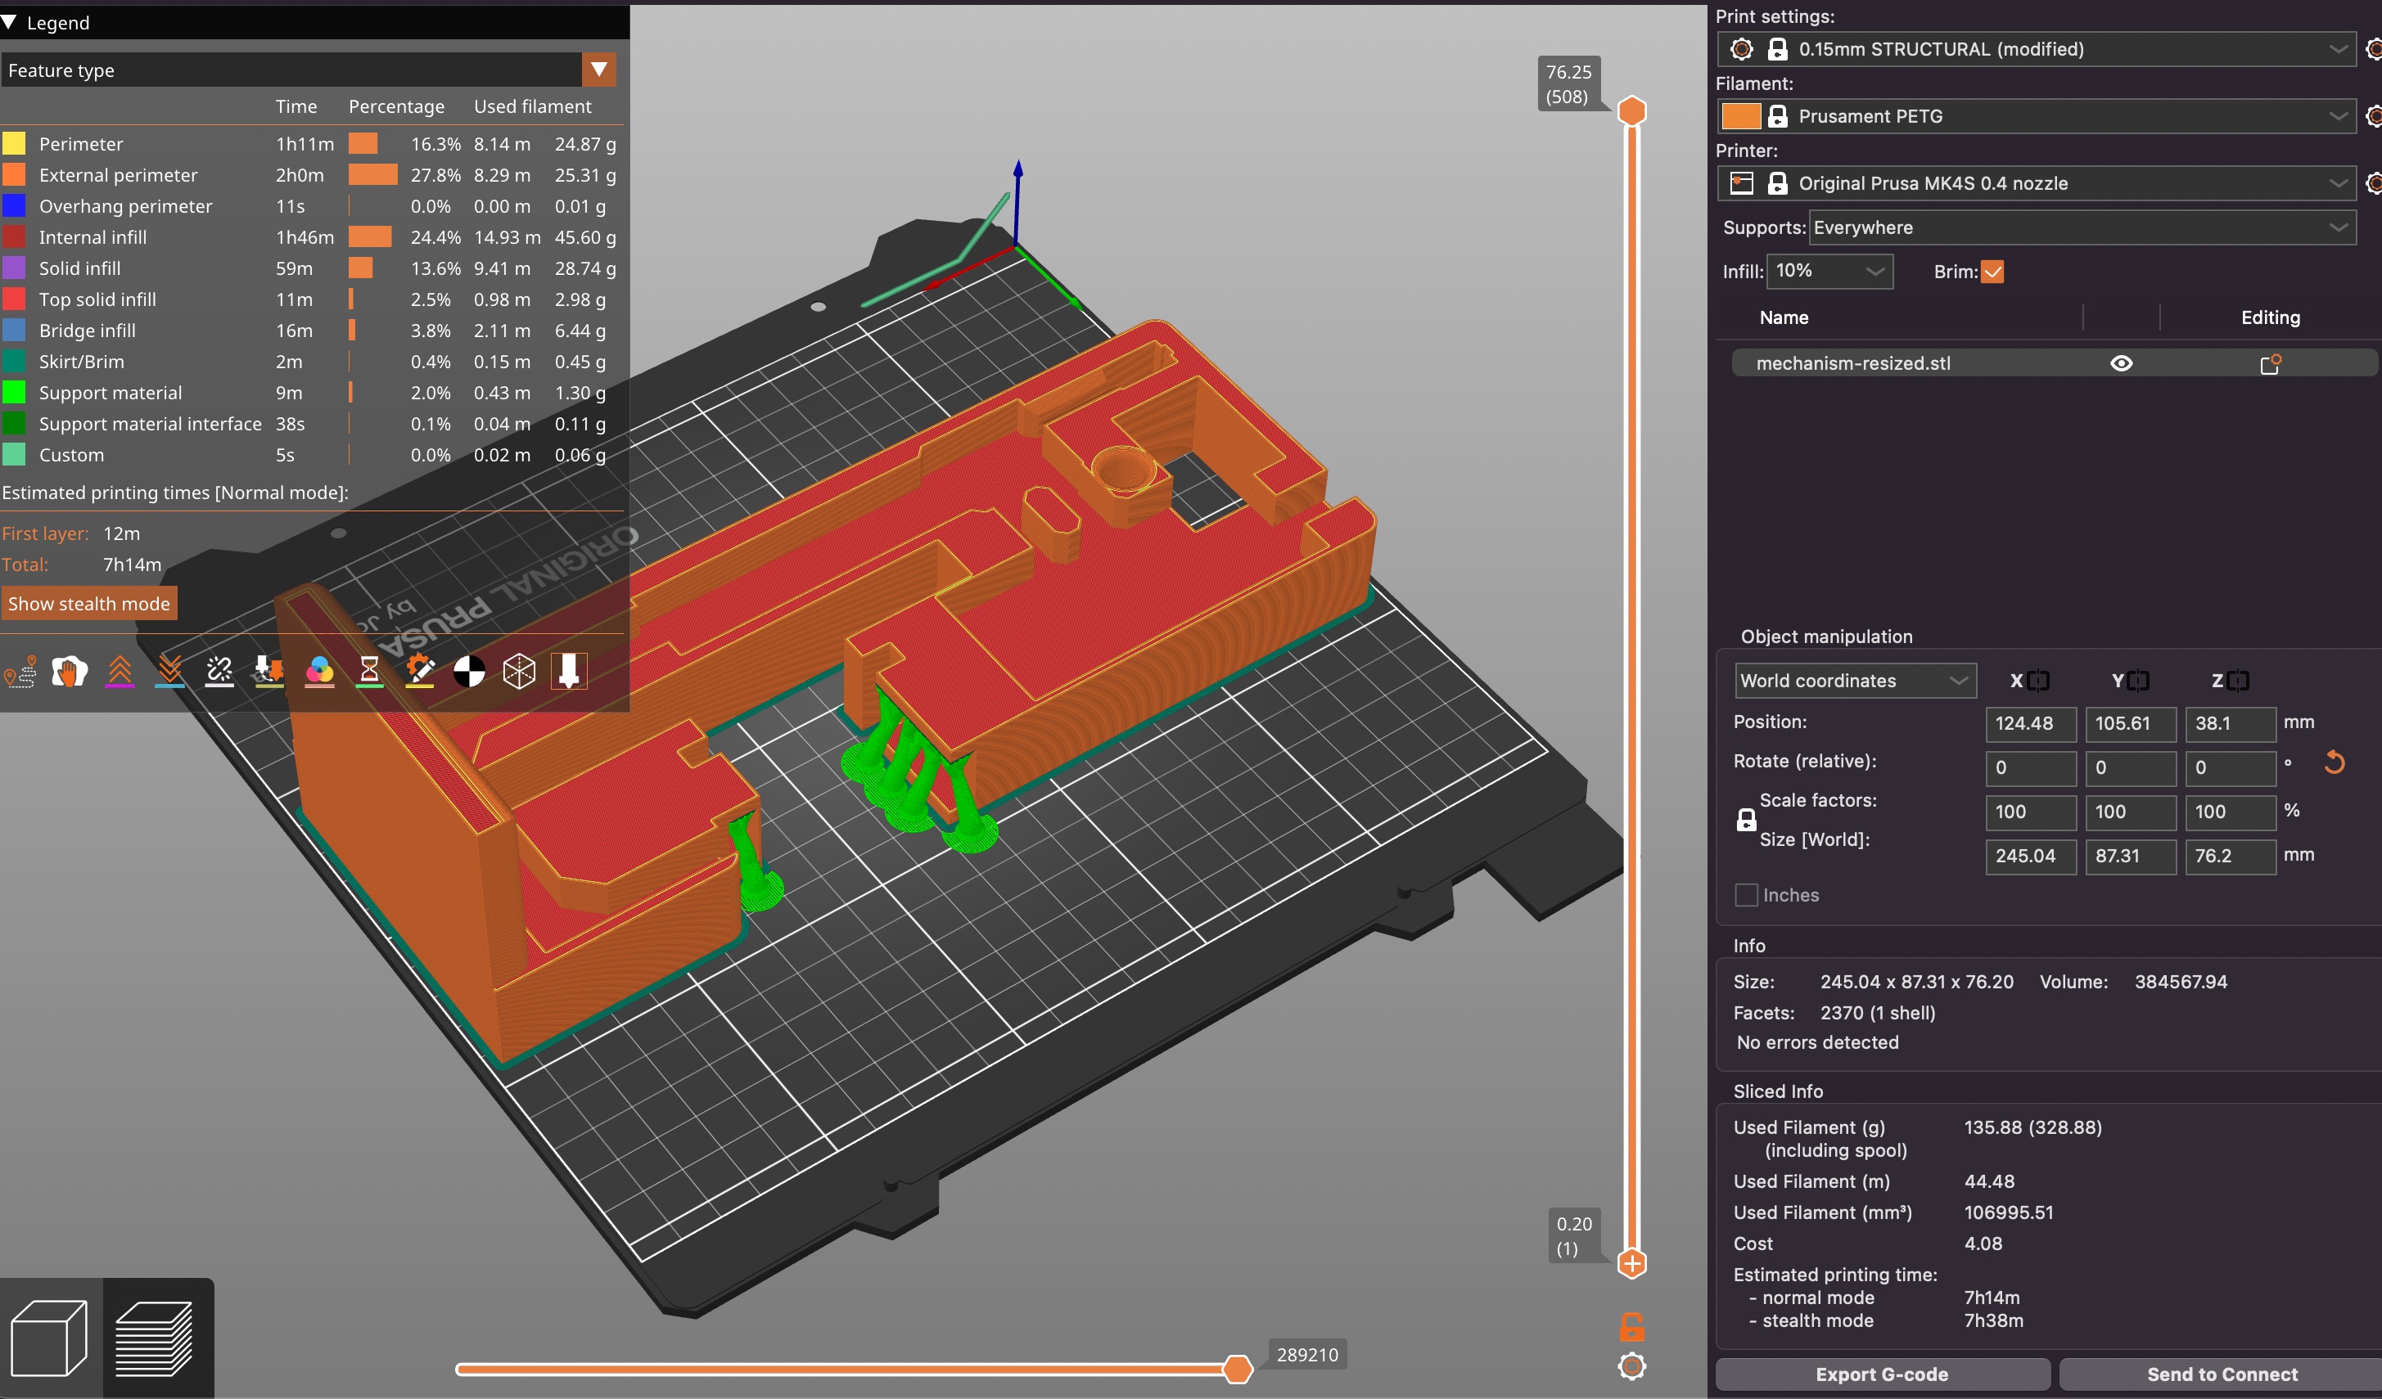The height and width of the screenshot is (1399, 2382).
Task: Toggle pause prints hourglass icon
Action: (370, 672)
